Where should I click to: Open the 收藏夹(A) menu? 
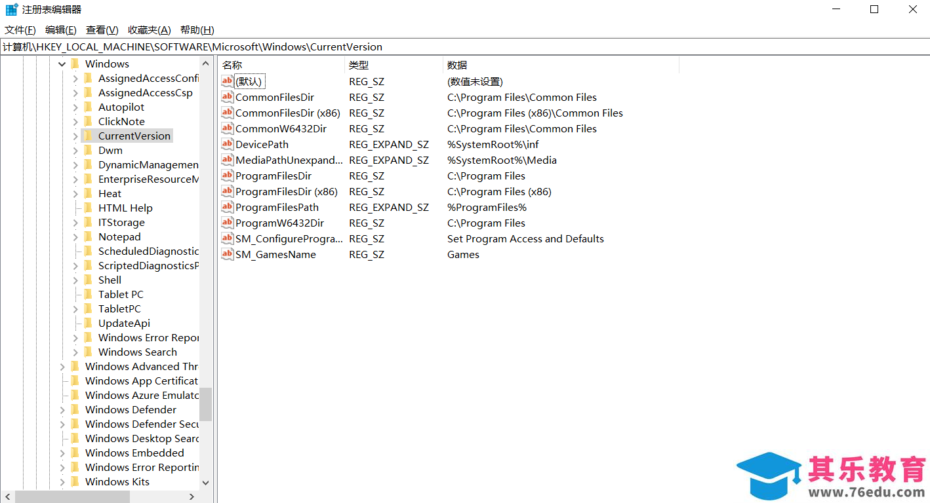pyautogui.click(x=150, y=30)
